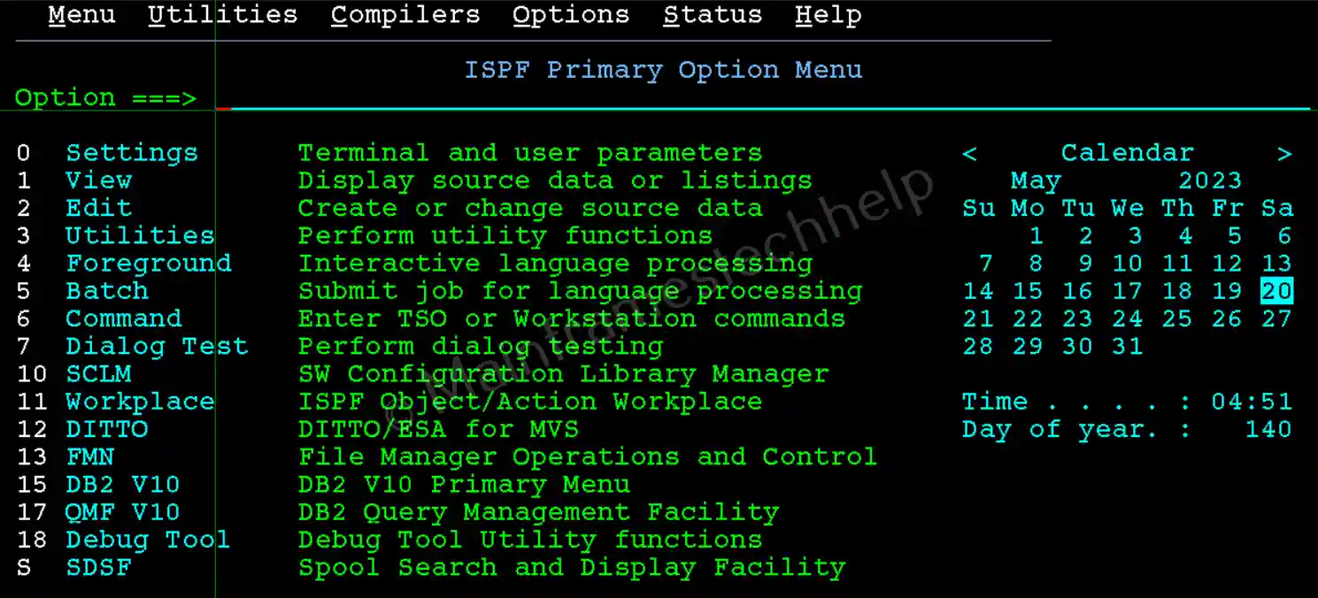Open the Help menu

click(828, 16)
